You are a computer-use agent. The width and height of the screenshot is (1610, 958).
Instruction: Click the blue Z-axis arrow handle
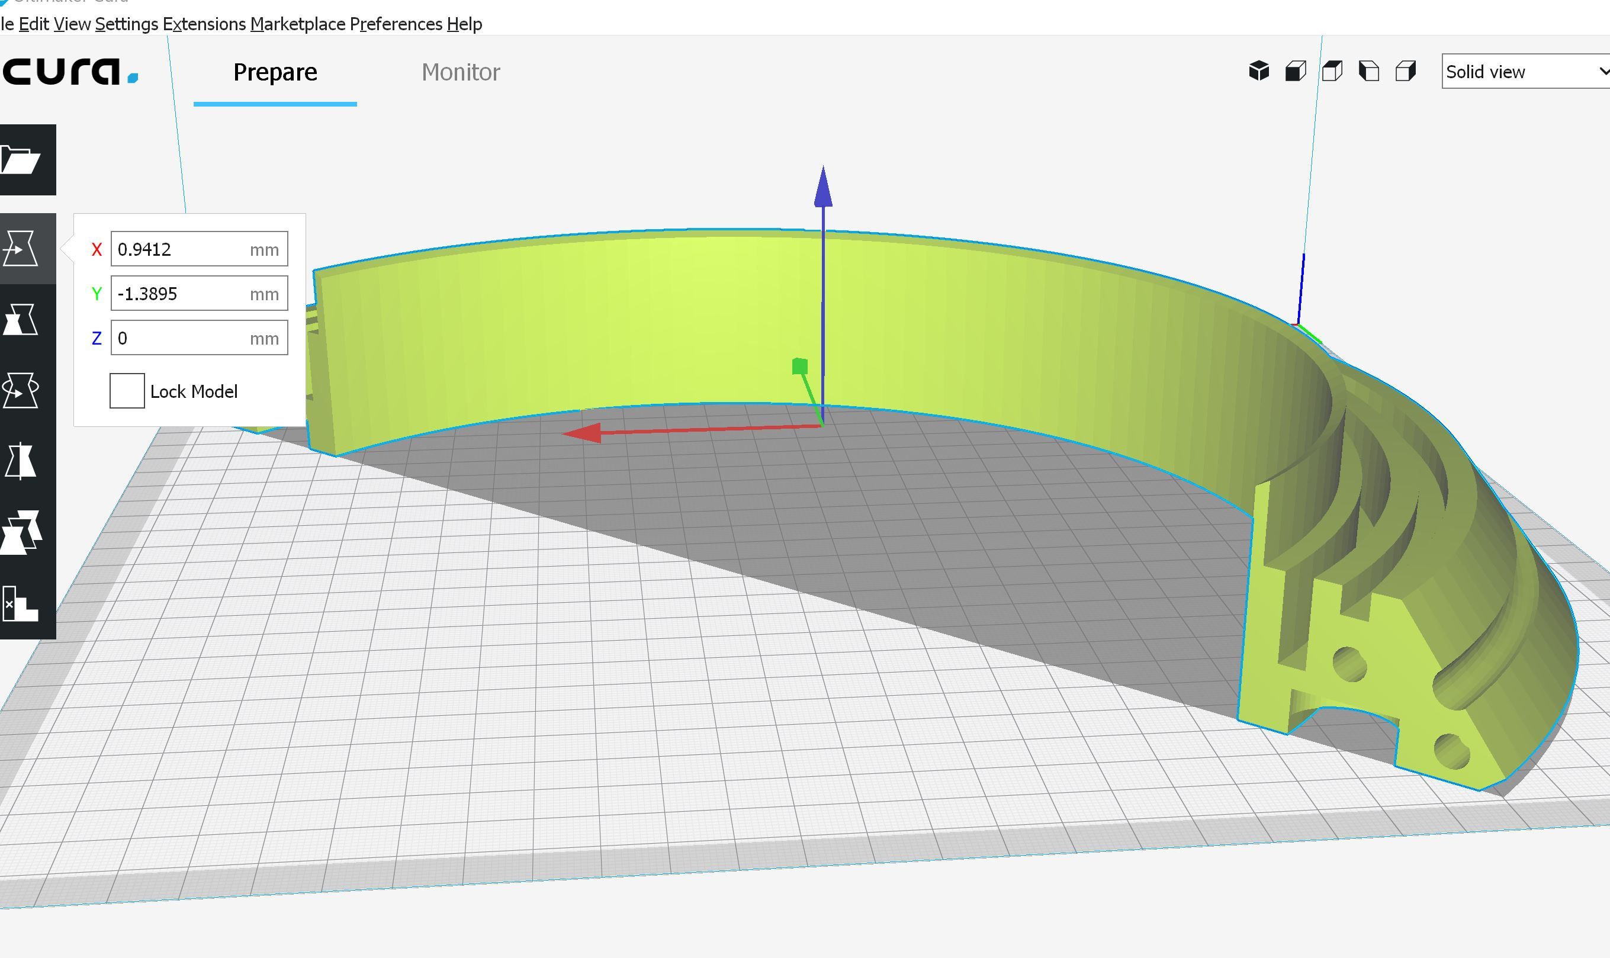pos(823,187)
